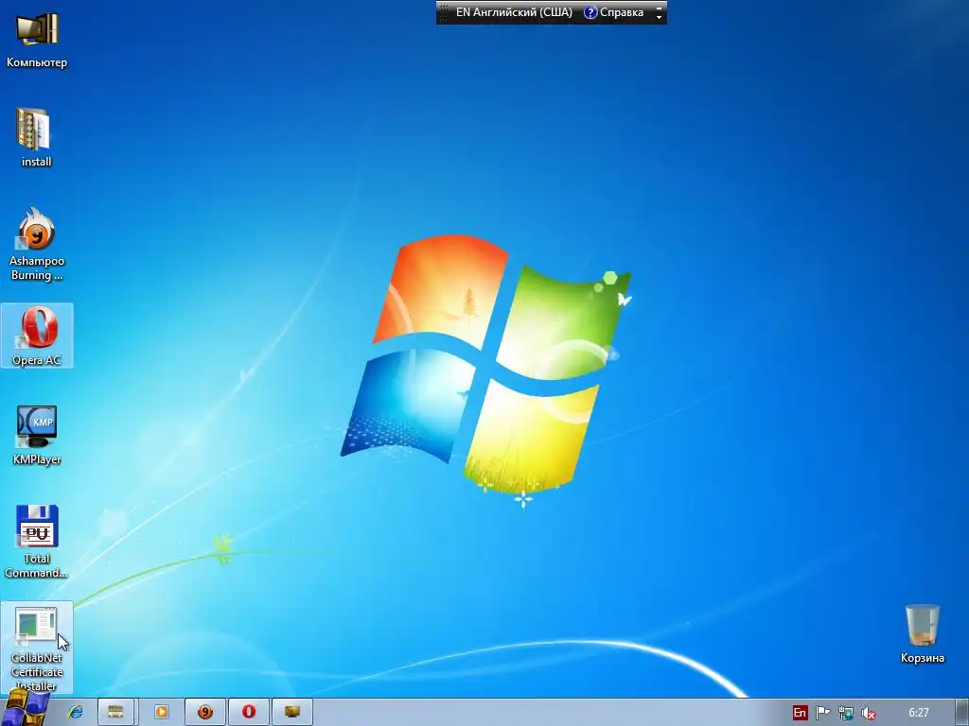This screenshot has width=969, height=726.
Task: Open Справка help on the language bar
Action: (x=613, y=12)
